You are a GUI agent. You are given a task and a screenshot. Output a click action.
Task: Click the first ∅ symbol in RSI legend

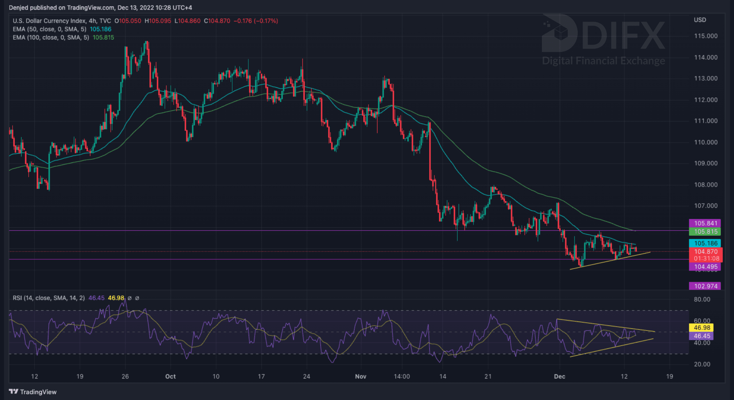tap(130, 298)
